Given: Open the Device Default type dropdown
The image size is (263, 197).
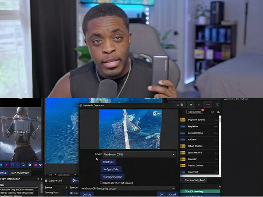Looking at the screenshot, I should tap(138, 189).
